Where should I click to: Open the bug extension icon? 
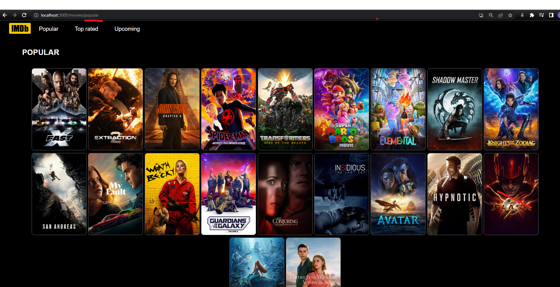pyautogui.click(x=522, y=15)
